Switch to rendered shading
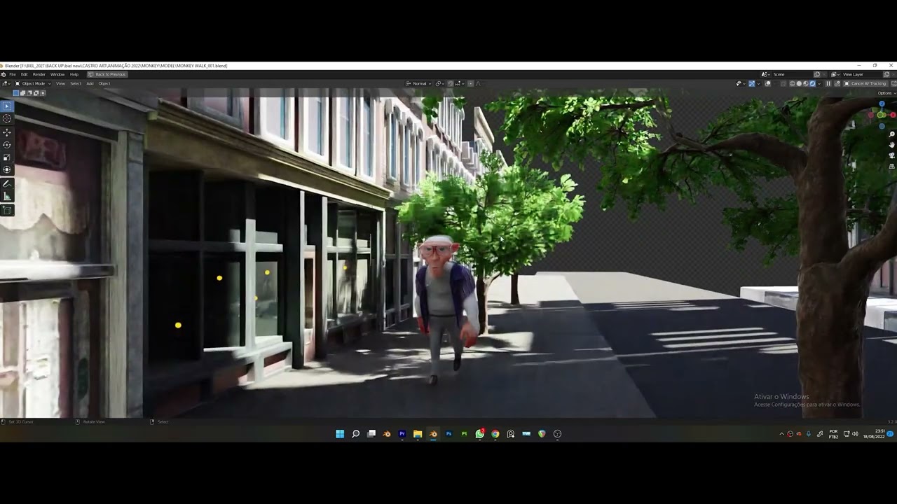The image size is (897, 504). click(812, 83)
